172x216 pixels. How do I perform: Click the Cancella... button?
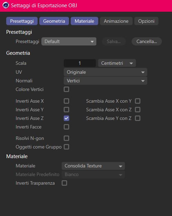147,41
